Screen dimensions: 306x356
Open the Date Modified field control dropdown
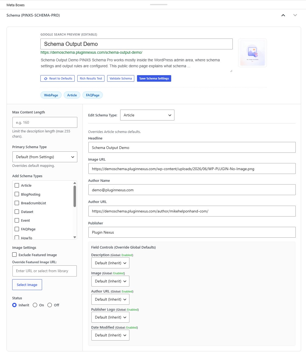110,335
